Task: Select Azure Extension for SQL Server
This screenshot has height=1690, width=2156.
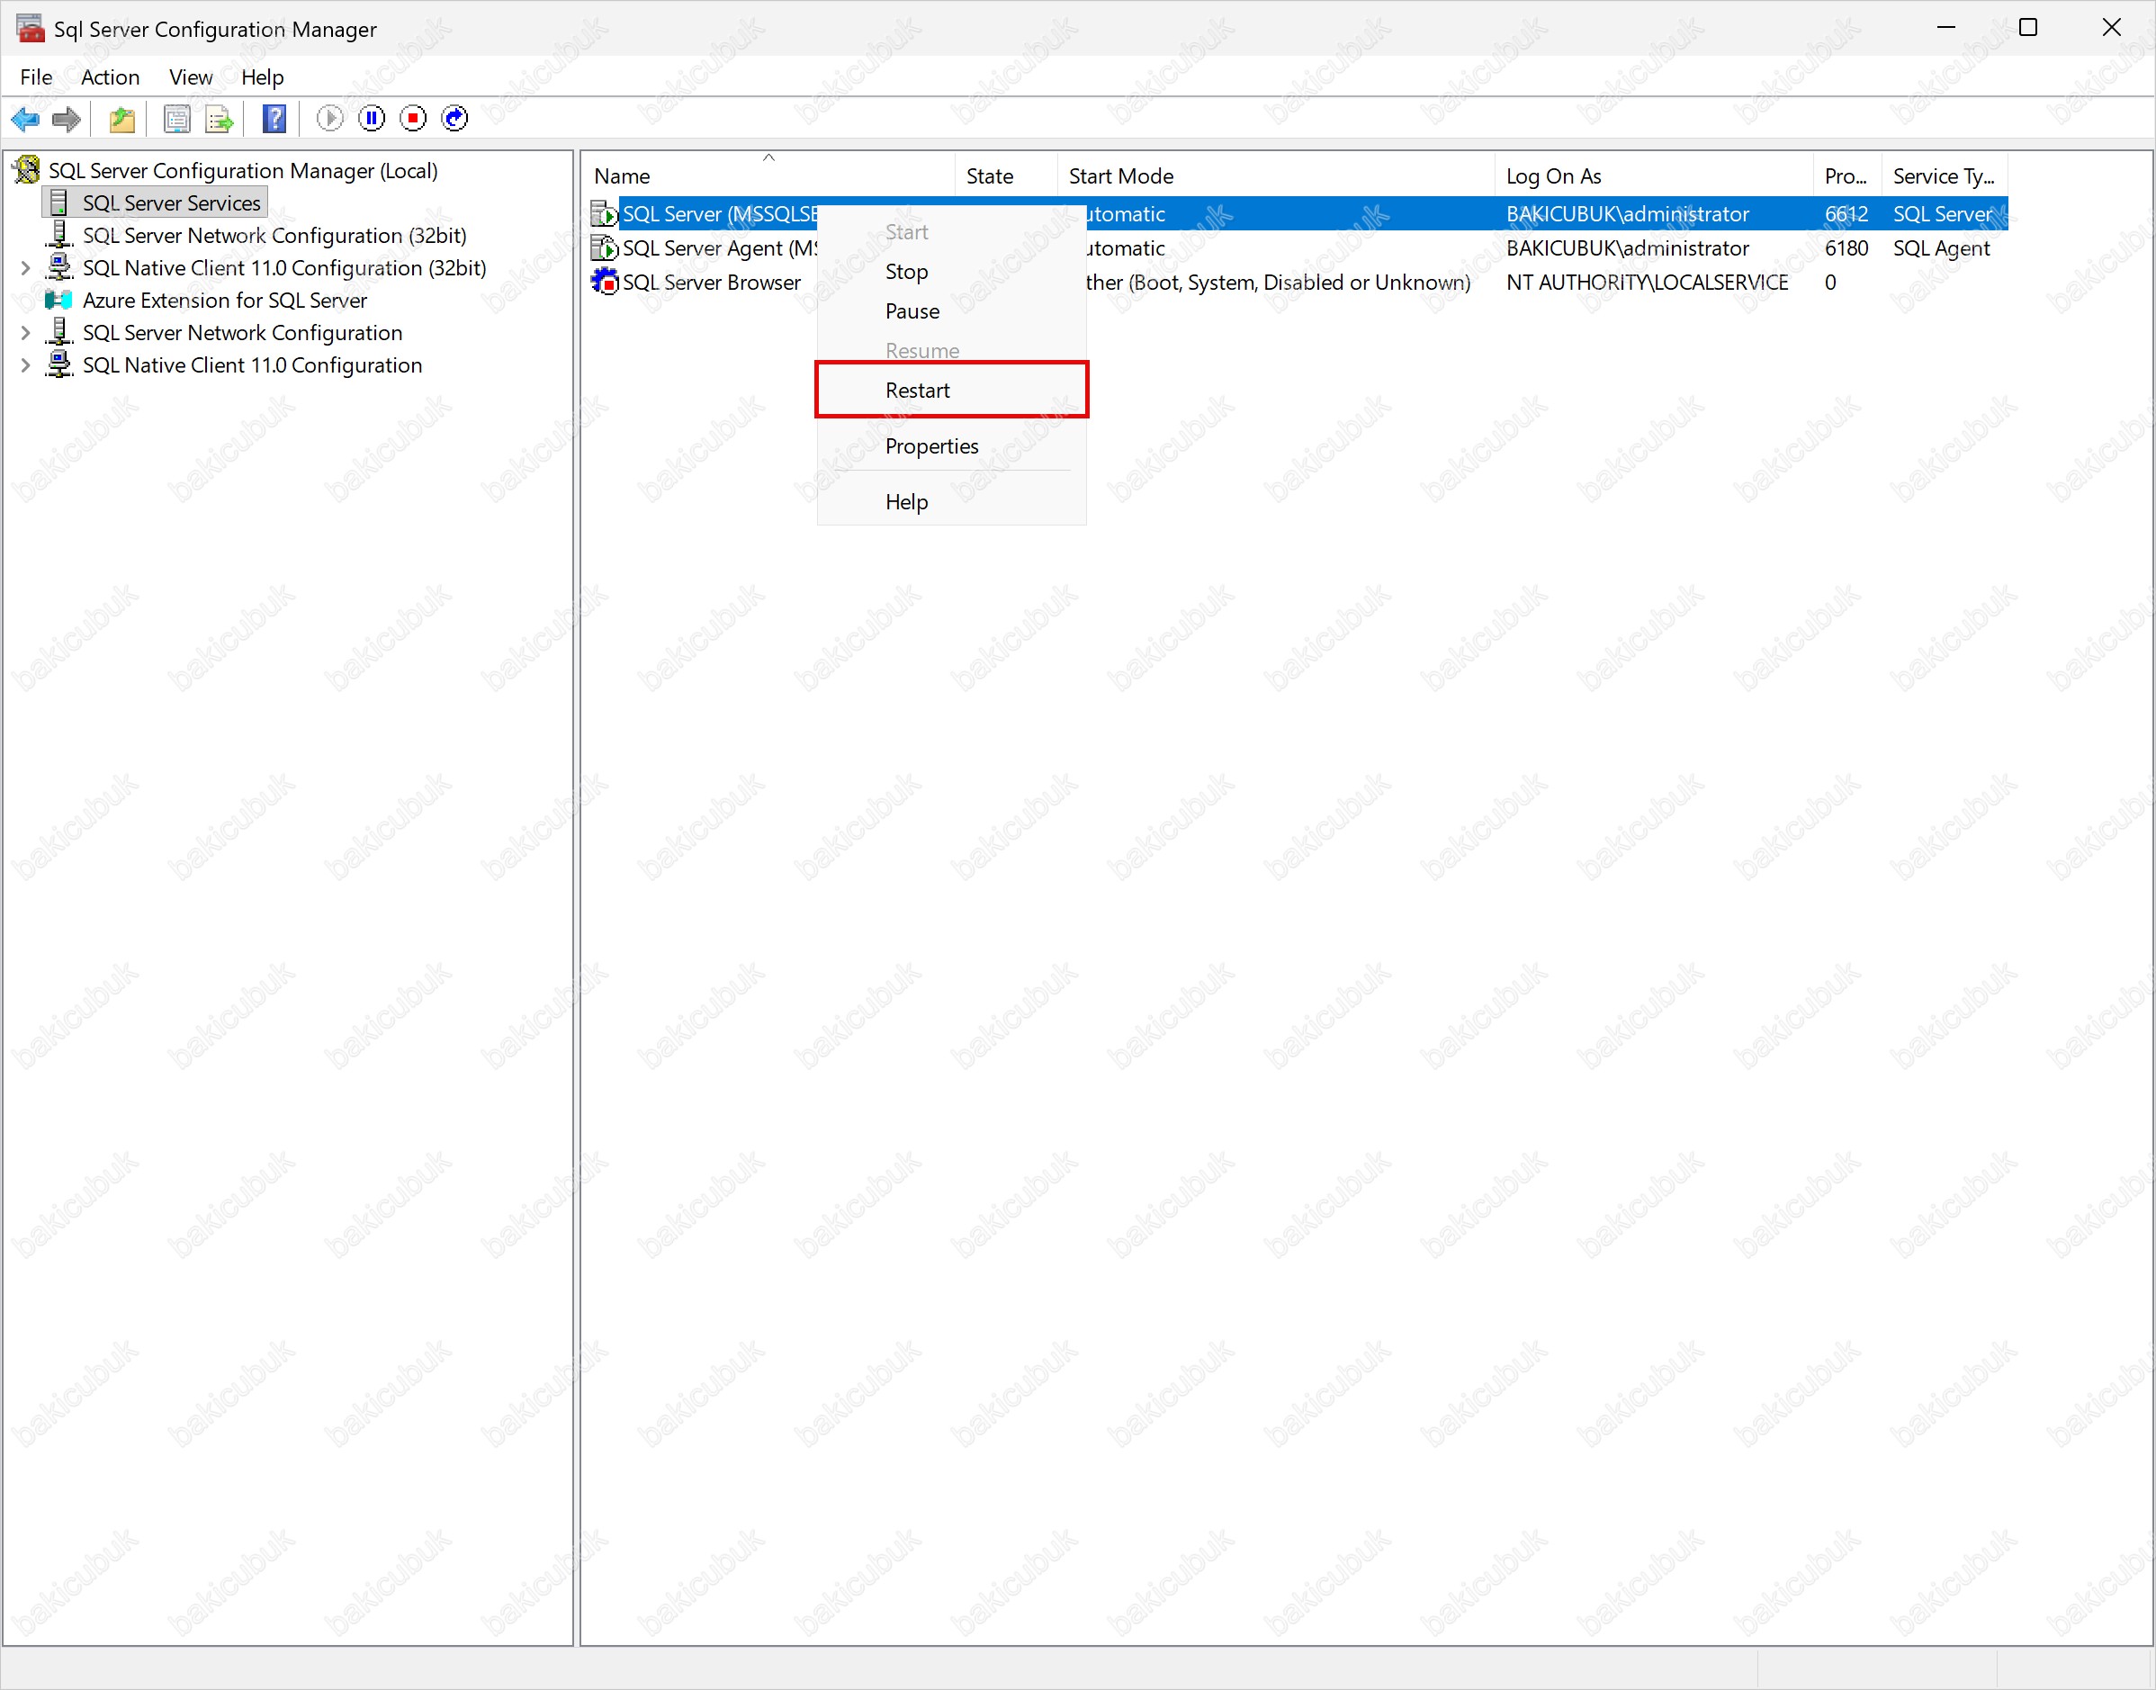Action: pyautogui.click(x=225, y=301)
